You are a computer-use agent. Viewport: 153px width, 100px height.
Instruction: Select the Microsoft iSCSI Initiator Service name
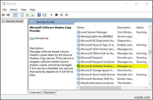(x=98, y=49)
